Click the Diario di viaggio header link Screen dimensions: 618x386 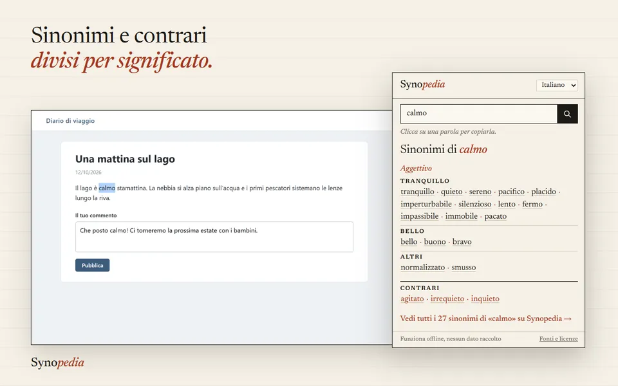point(70,121)
